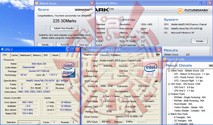This screenshot has width=213, height=125.
Task: Click Details button in 3DMark Score dialog
Action: point(46,45)
